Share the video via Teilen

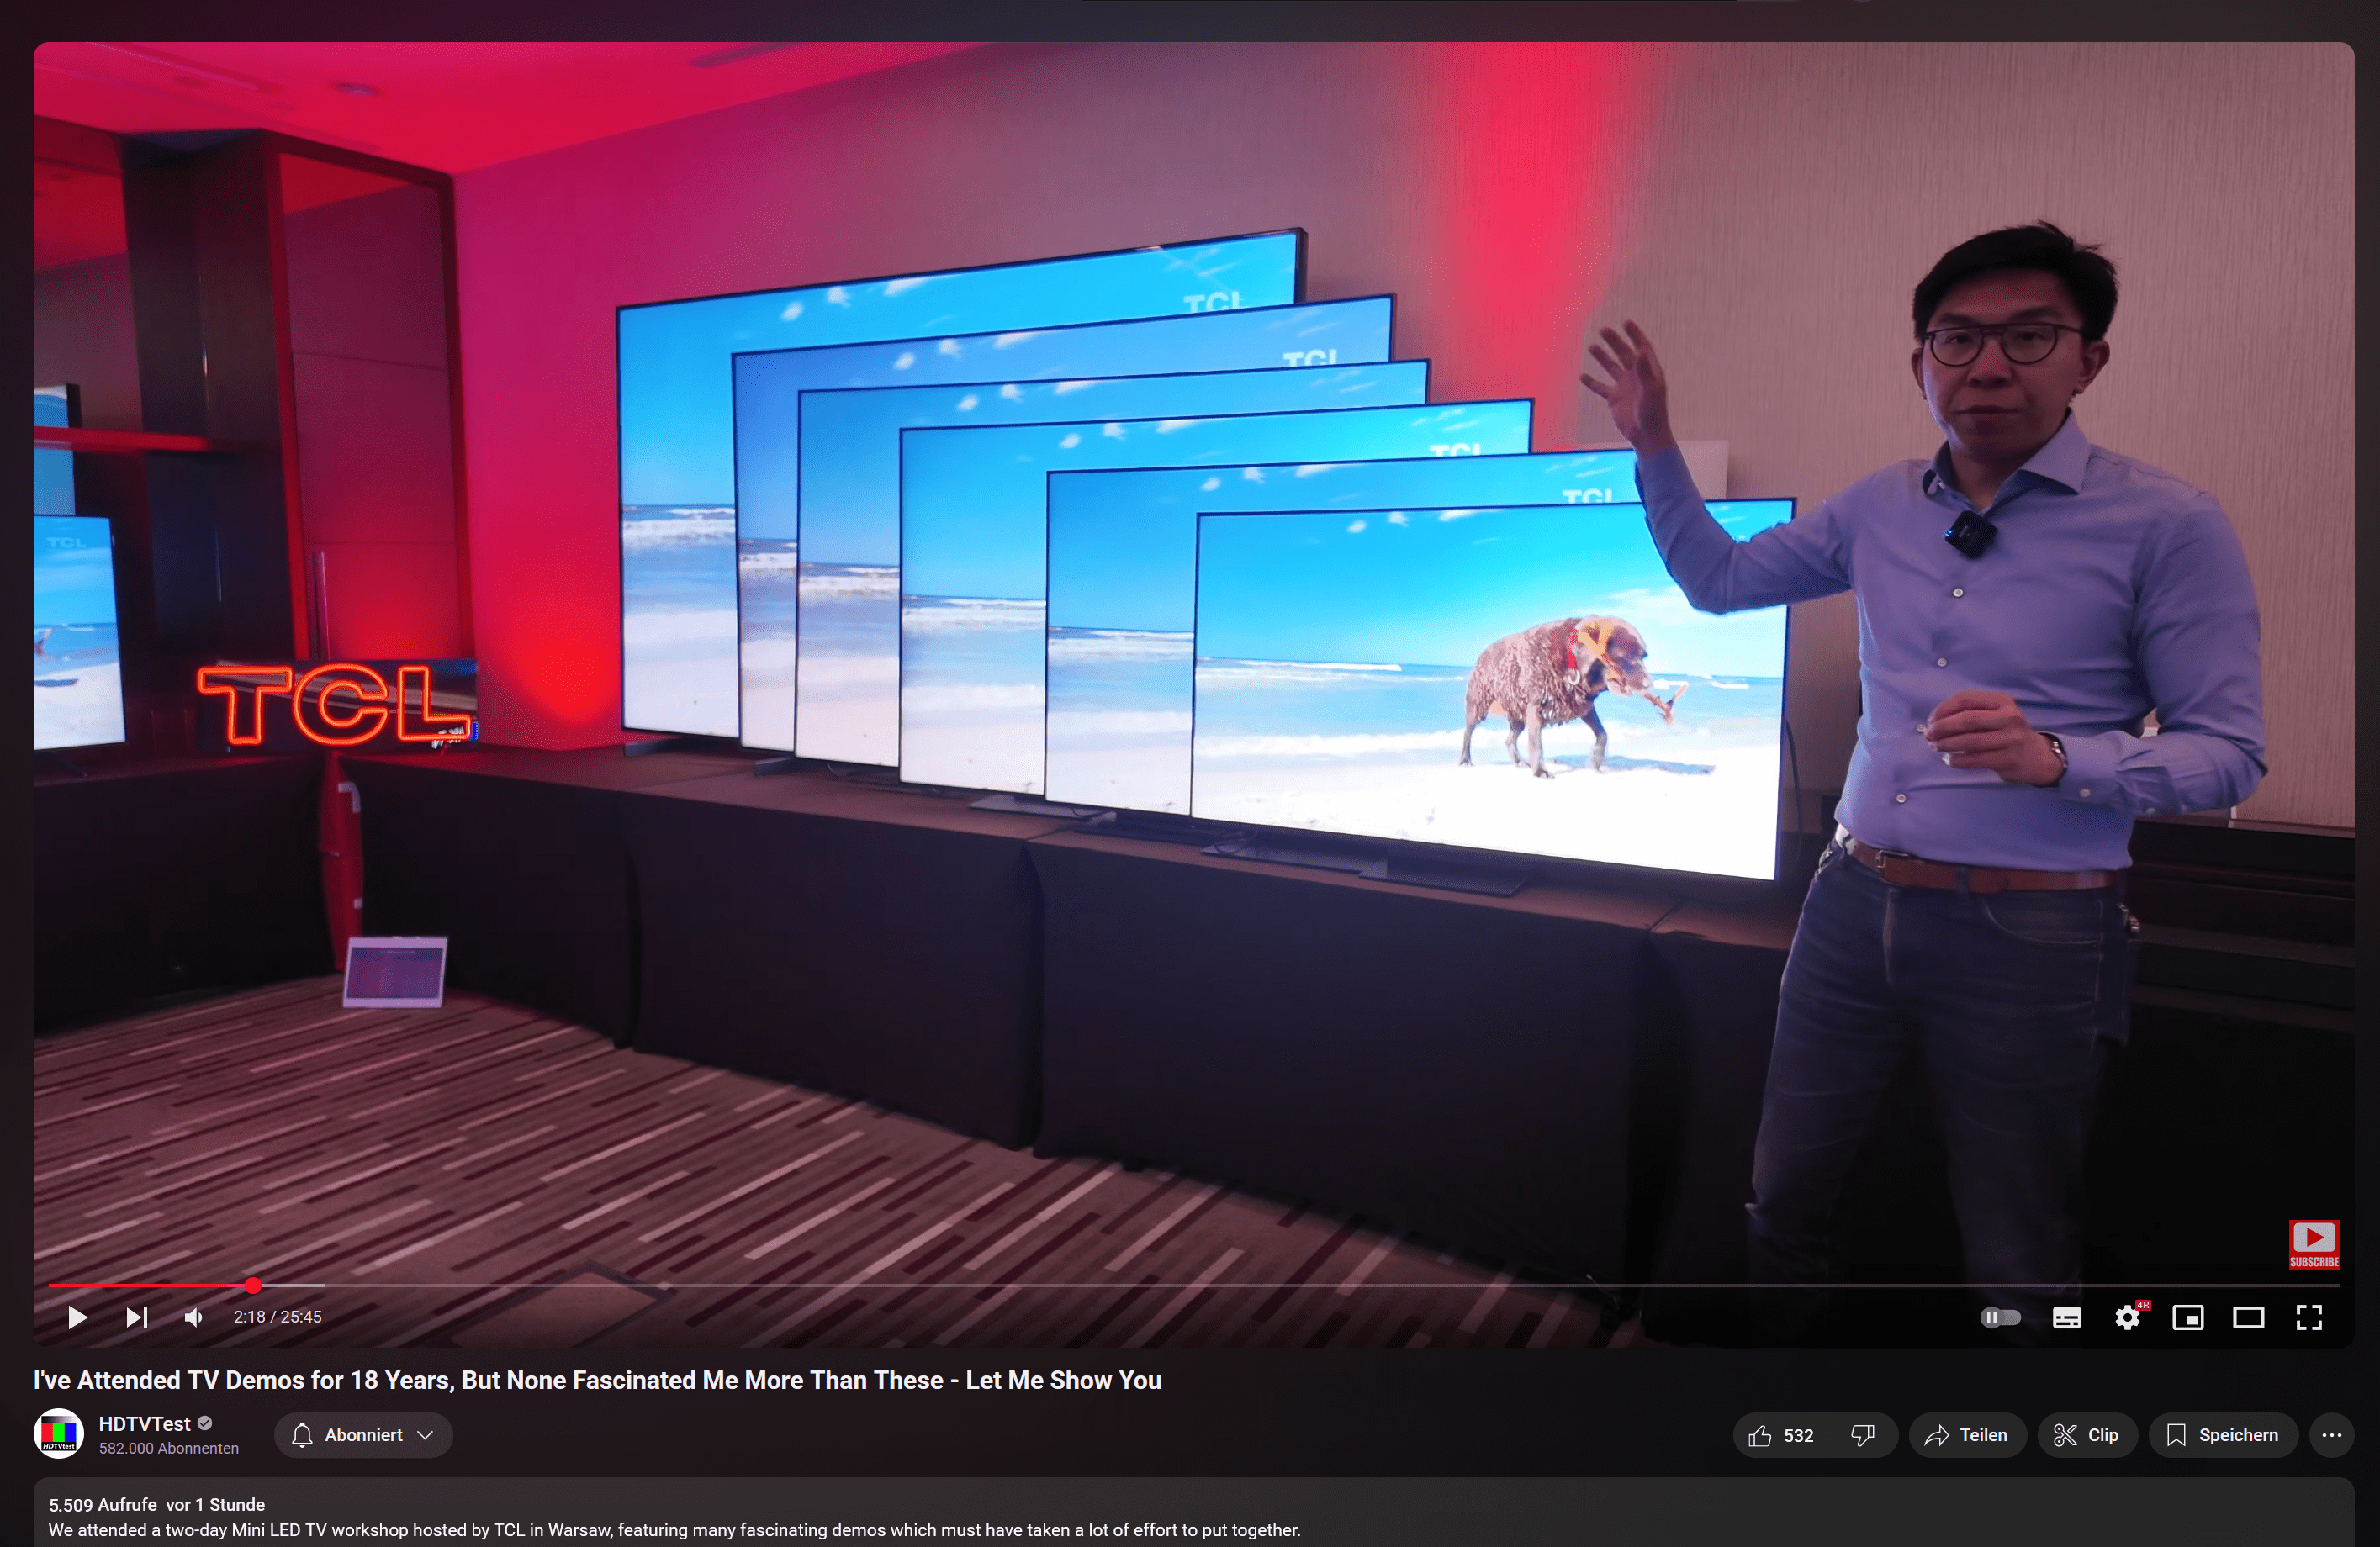[x=1966, y=1435]
